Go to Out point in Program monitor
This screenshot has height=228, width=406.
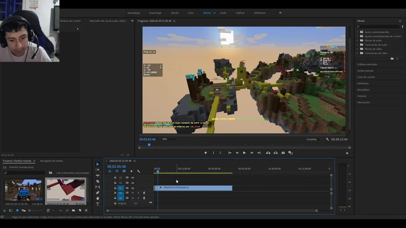coord(259,153)
